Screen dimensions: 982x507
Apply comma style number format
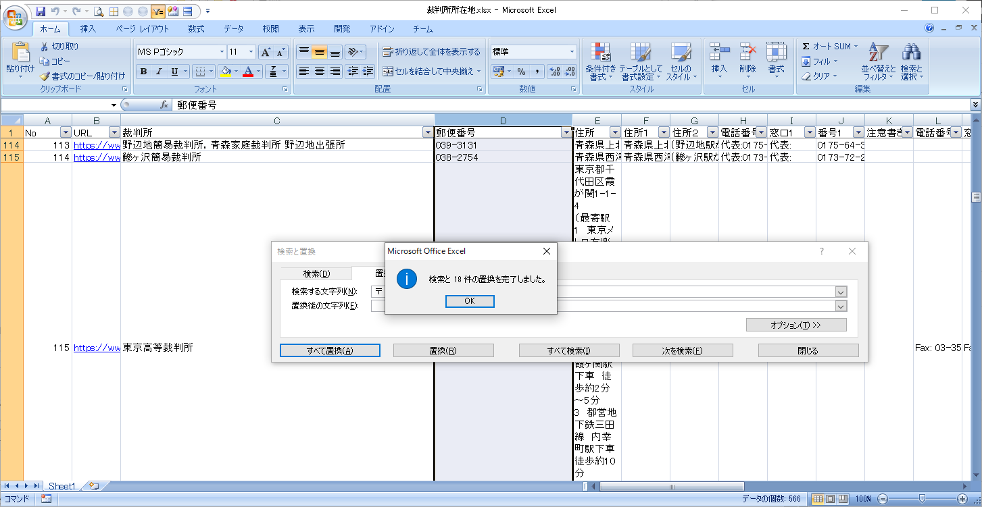point(537,72)
